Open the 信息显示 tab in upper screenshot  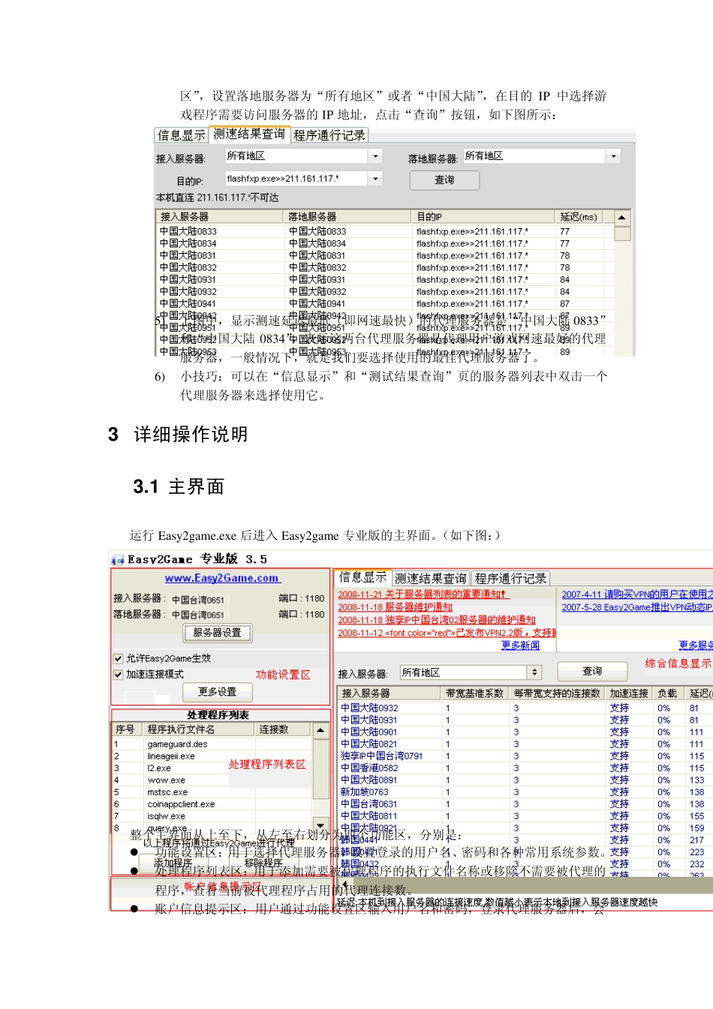[181, 135]
